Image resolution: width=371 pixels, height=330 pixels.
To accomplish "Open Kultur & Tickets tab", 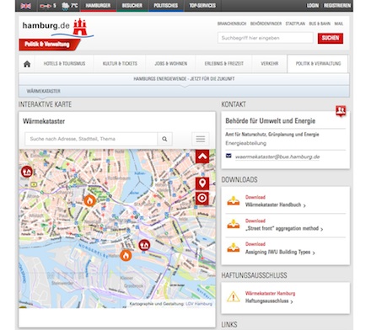I will point(120,64).
